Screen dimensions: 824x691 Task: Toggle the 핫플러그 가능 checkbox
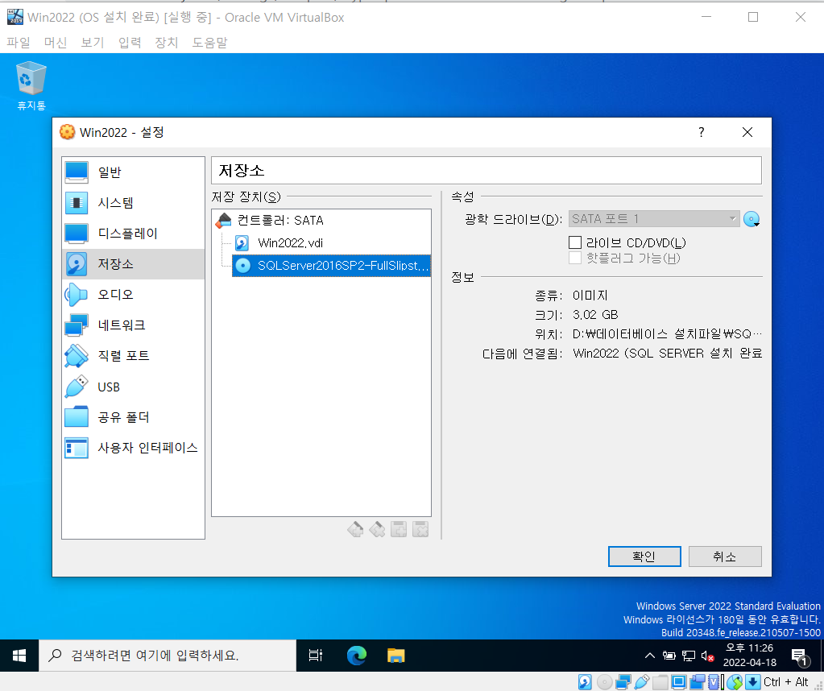coord(575,258)
